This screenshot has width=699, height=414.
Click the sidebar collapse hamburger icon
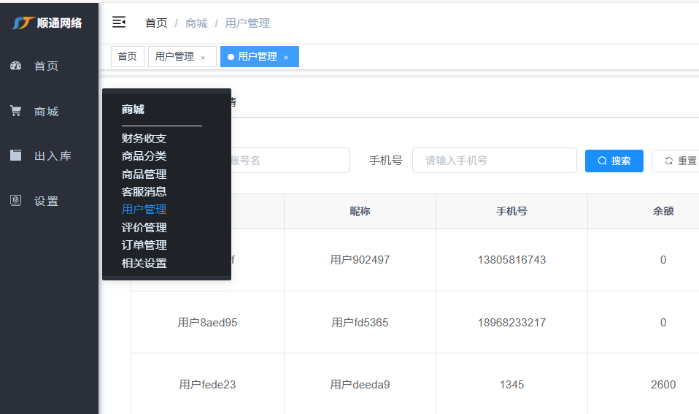point(119,23)
